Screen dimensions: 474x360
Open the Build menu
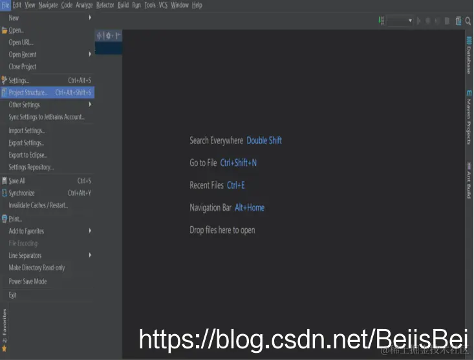124,5
